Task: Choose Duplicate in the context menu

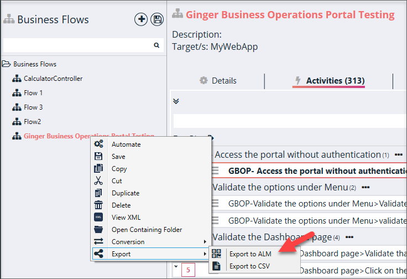Action: pos(126,193)
